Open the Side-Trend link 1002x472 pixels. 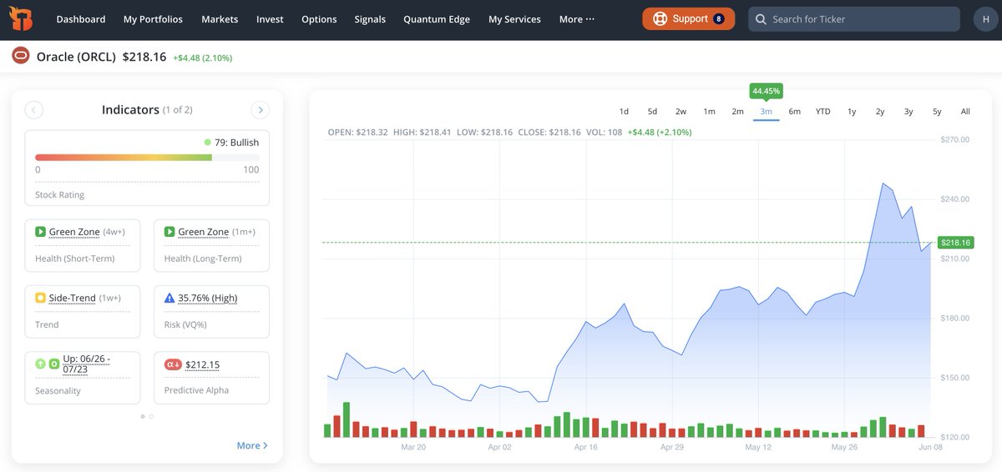[x=72, y=298]
